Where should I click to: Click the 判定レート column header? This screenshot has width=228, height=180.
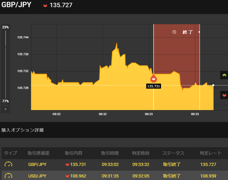click(x=210, y=153)
